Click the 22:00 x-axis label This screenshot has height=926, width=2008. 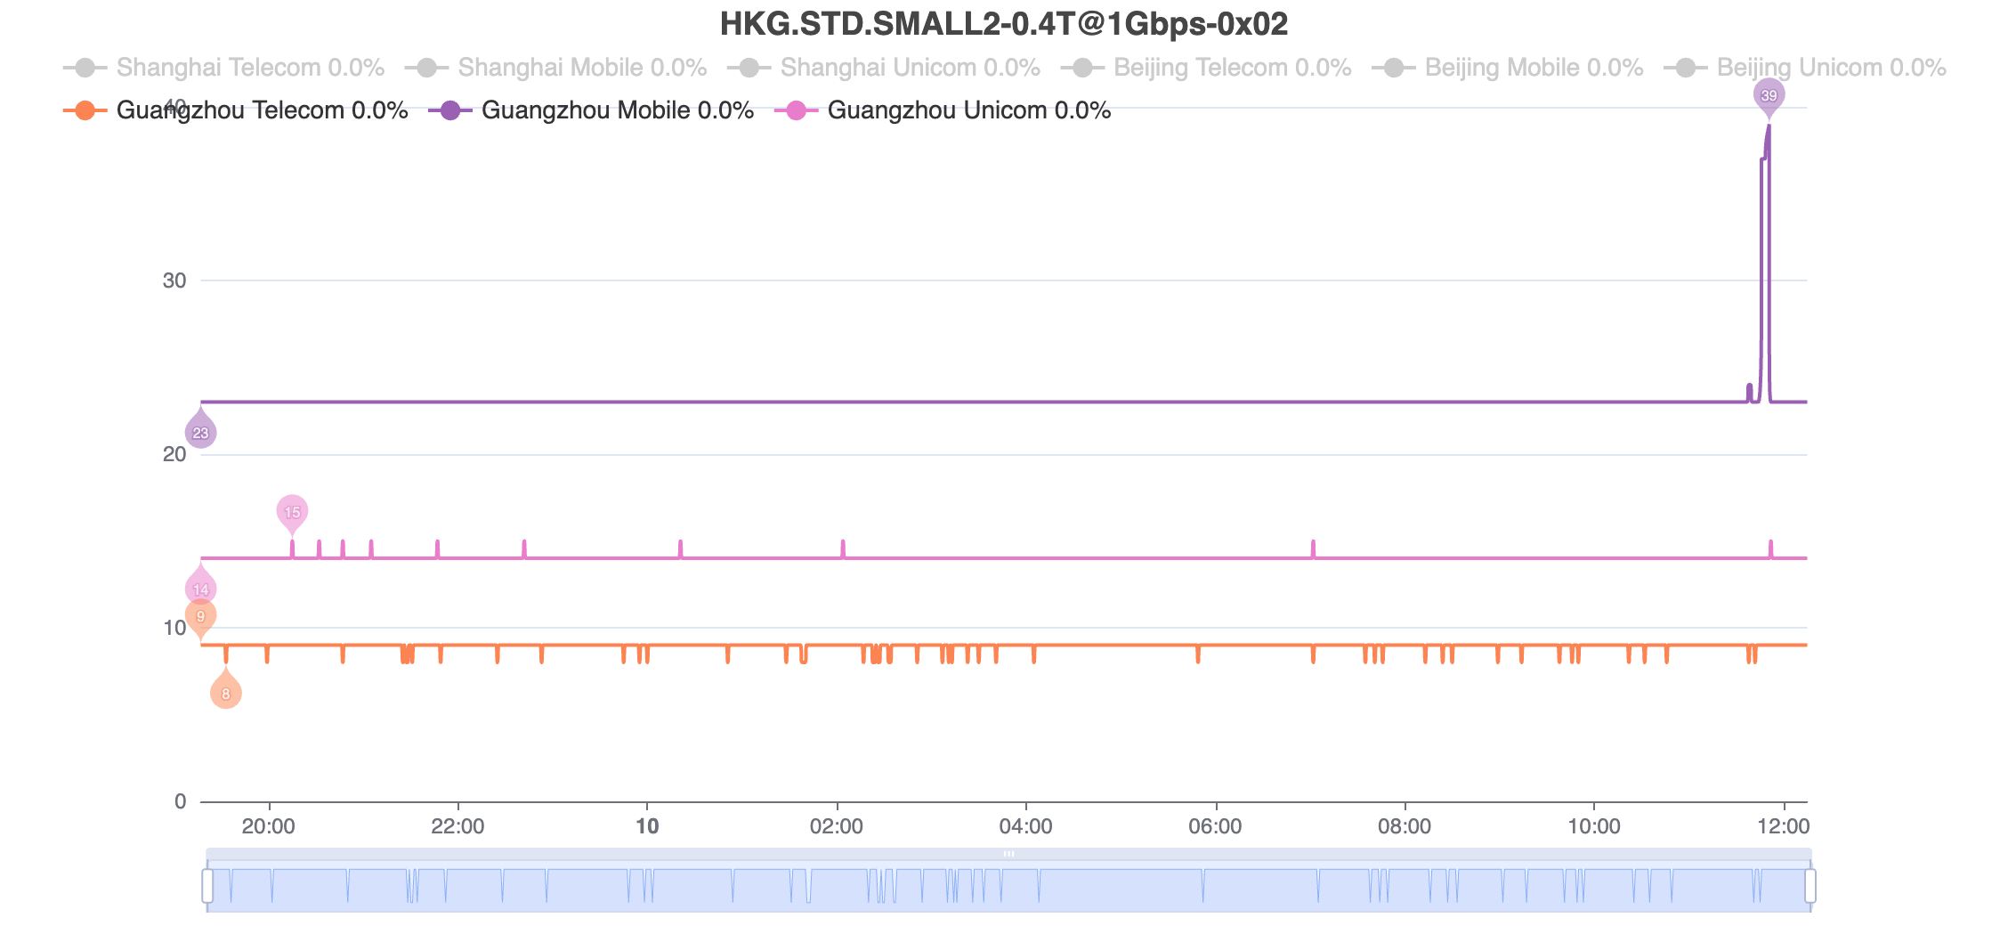(x=457, y=826)
